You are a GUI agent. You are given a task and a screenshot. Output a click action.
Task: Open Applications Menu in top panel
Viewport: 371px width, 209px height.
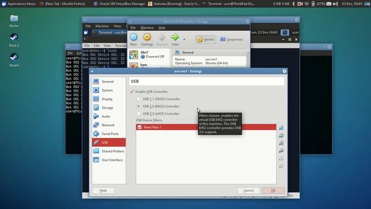pyautogui.click(x=19, y=4)
